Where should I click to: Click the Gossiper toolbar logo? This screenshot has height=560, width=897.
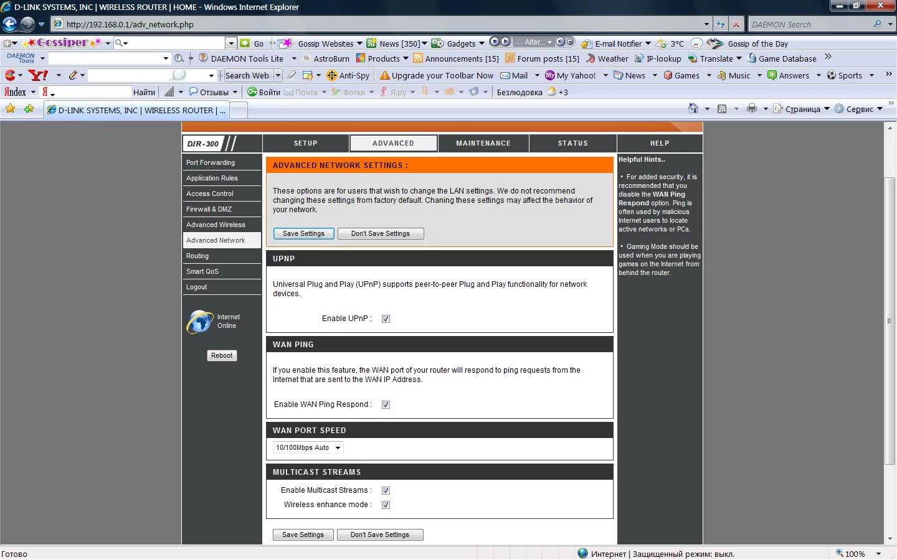[x=62, y=43]
